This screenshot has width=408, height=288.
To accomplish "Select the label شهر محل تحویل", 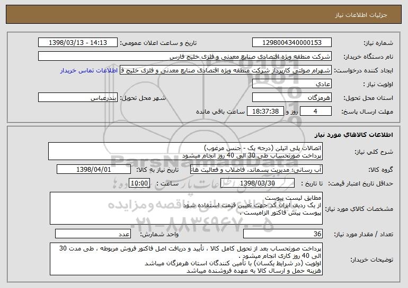I will [x=143, y=98].
